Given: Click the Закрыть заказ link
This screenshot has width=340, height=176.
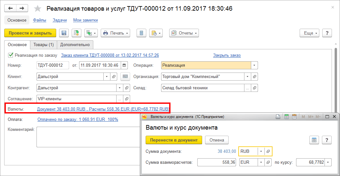Looking at the screenshot, I should (x=227, y=55).
